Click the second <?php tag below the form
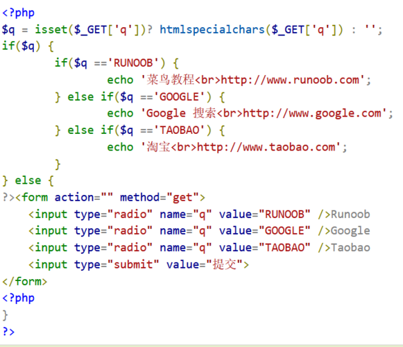 (18, 298)
